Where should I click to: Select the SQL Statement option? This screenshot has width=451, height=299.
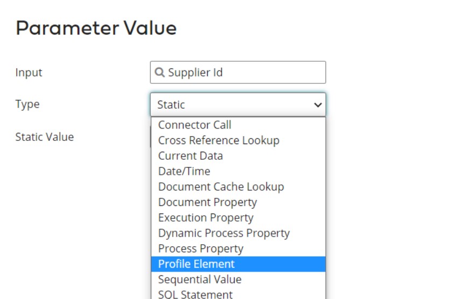click(x=195, y=294)
